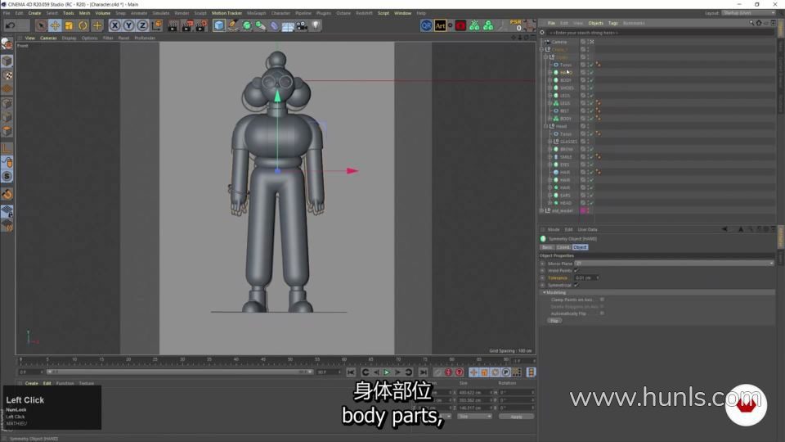Click the Undo arrow in the top toolbar

tap(11, 25)
